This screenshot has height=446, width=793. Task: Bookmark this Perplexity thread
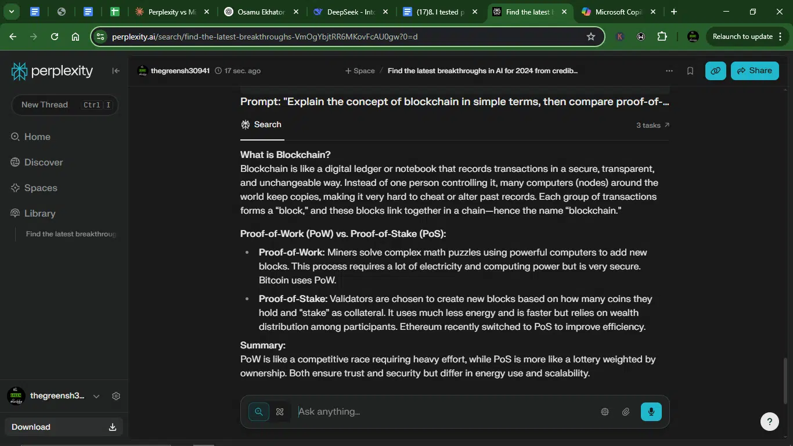(690, 71)
